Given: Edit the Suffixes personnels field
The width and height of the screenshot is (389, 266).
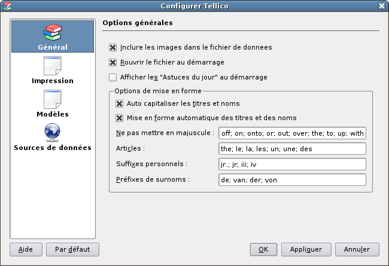Looking at the screenshot, I should click(x=292, y=164).
